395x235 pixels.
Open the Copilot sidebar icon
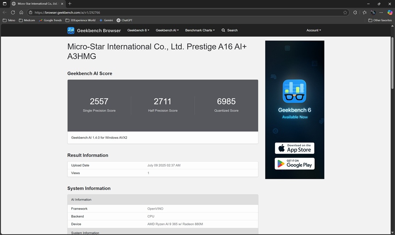(390, 12)
